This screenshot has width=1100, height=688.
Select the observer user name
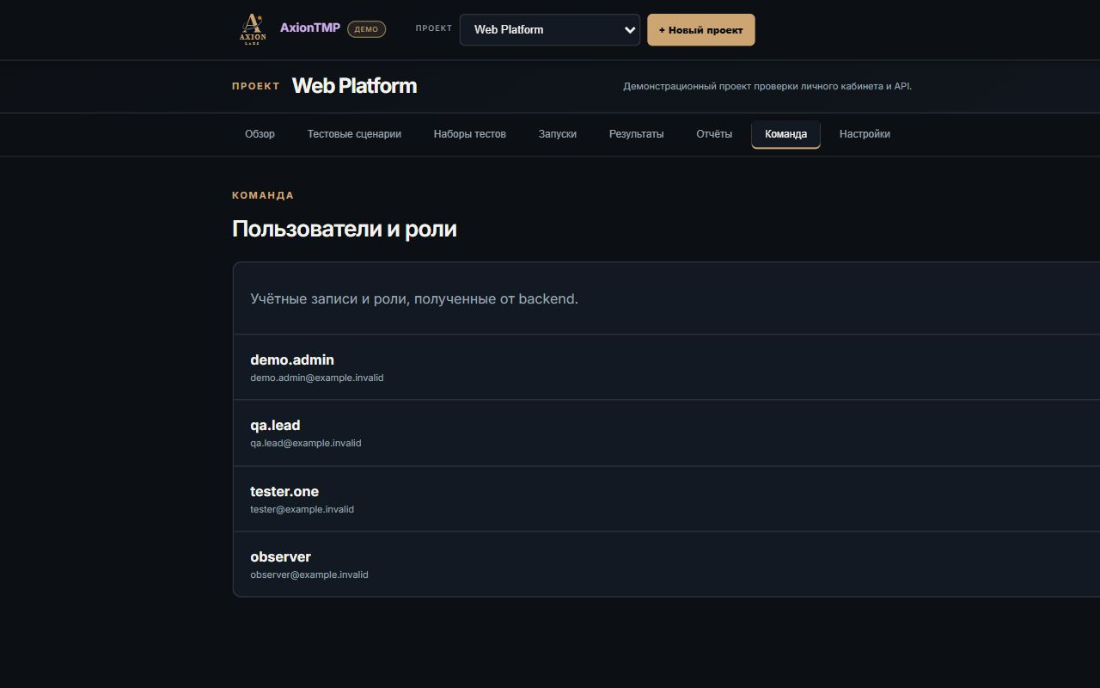coord(281,556)
